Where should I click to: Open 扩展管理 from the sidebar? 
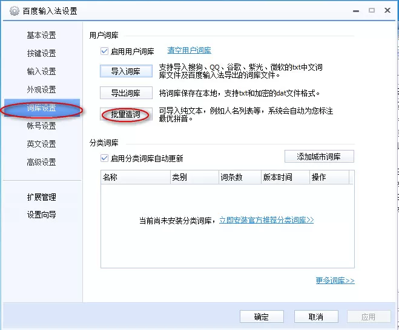(42, 197)
